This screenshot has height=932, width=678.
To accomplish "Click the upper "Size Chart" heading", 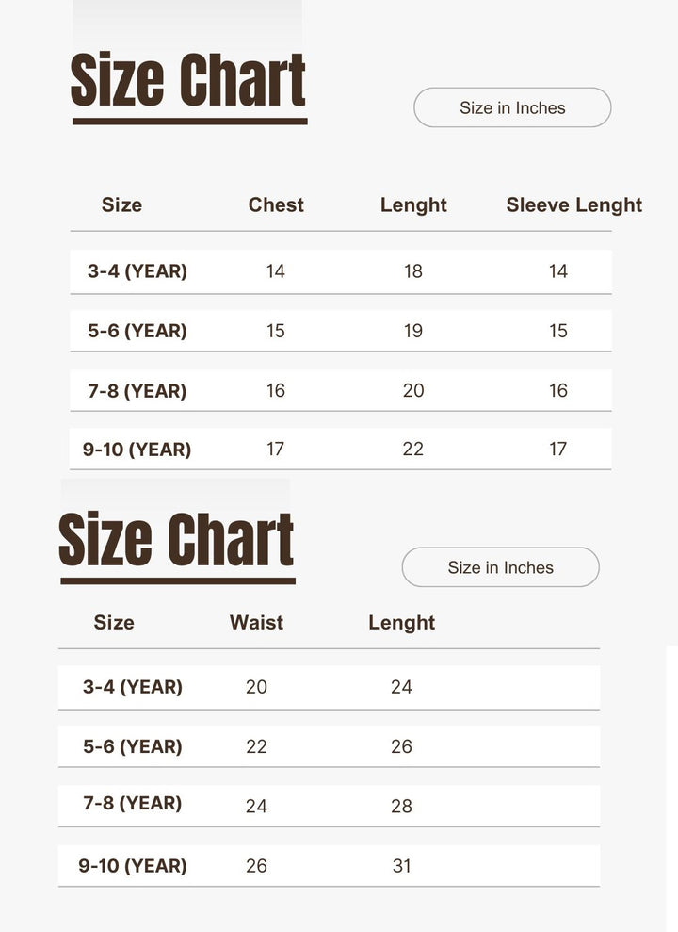I will point(188,83).
